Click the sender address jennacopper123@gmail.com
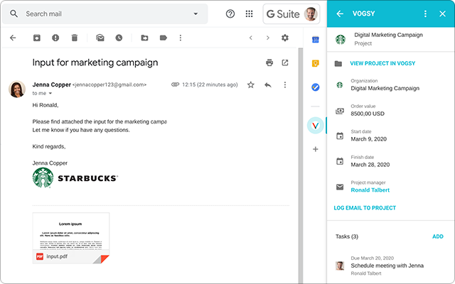 point(109,84)
